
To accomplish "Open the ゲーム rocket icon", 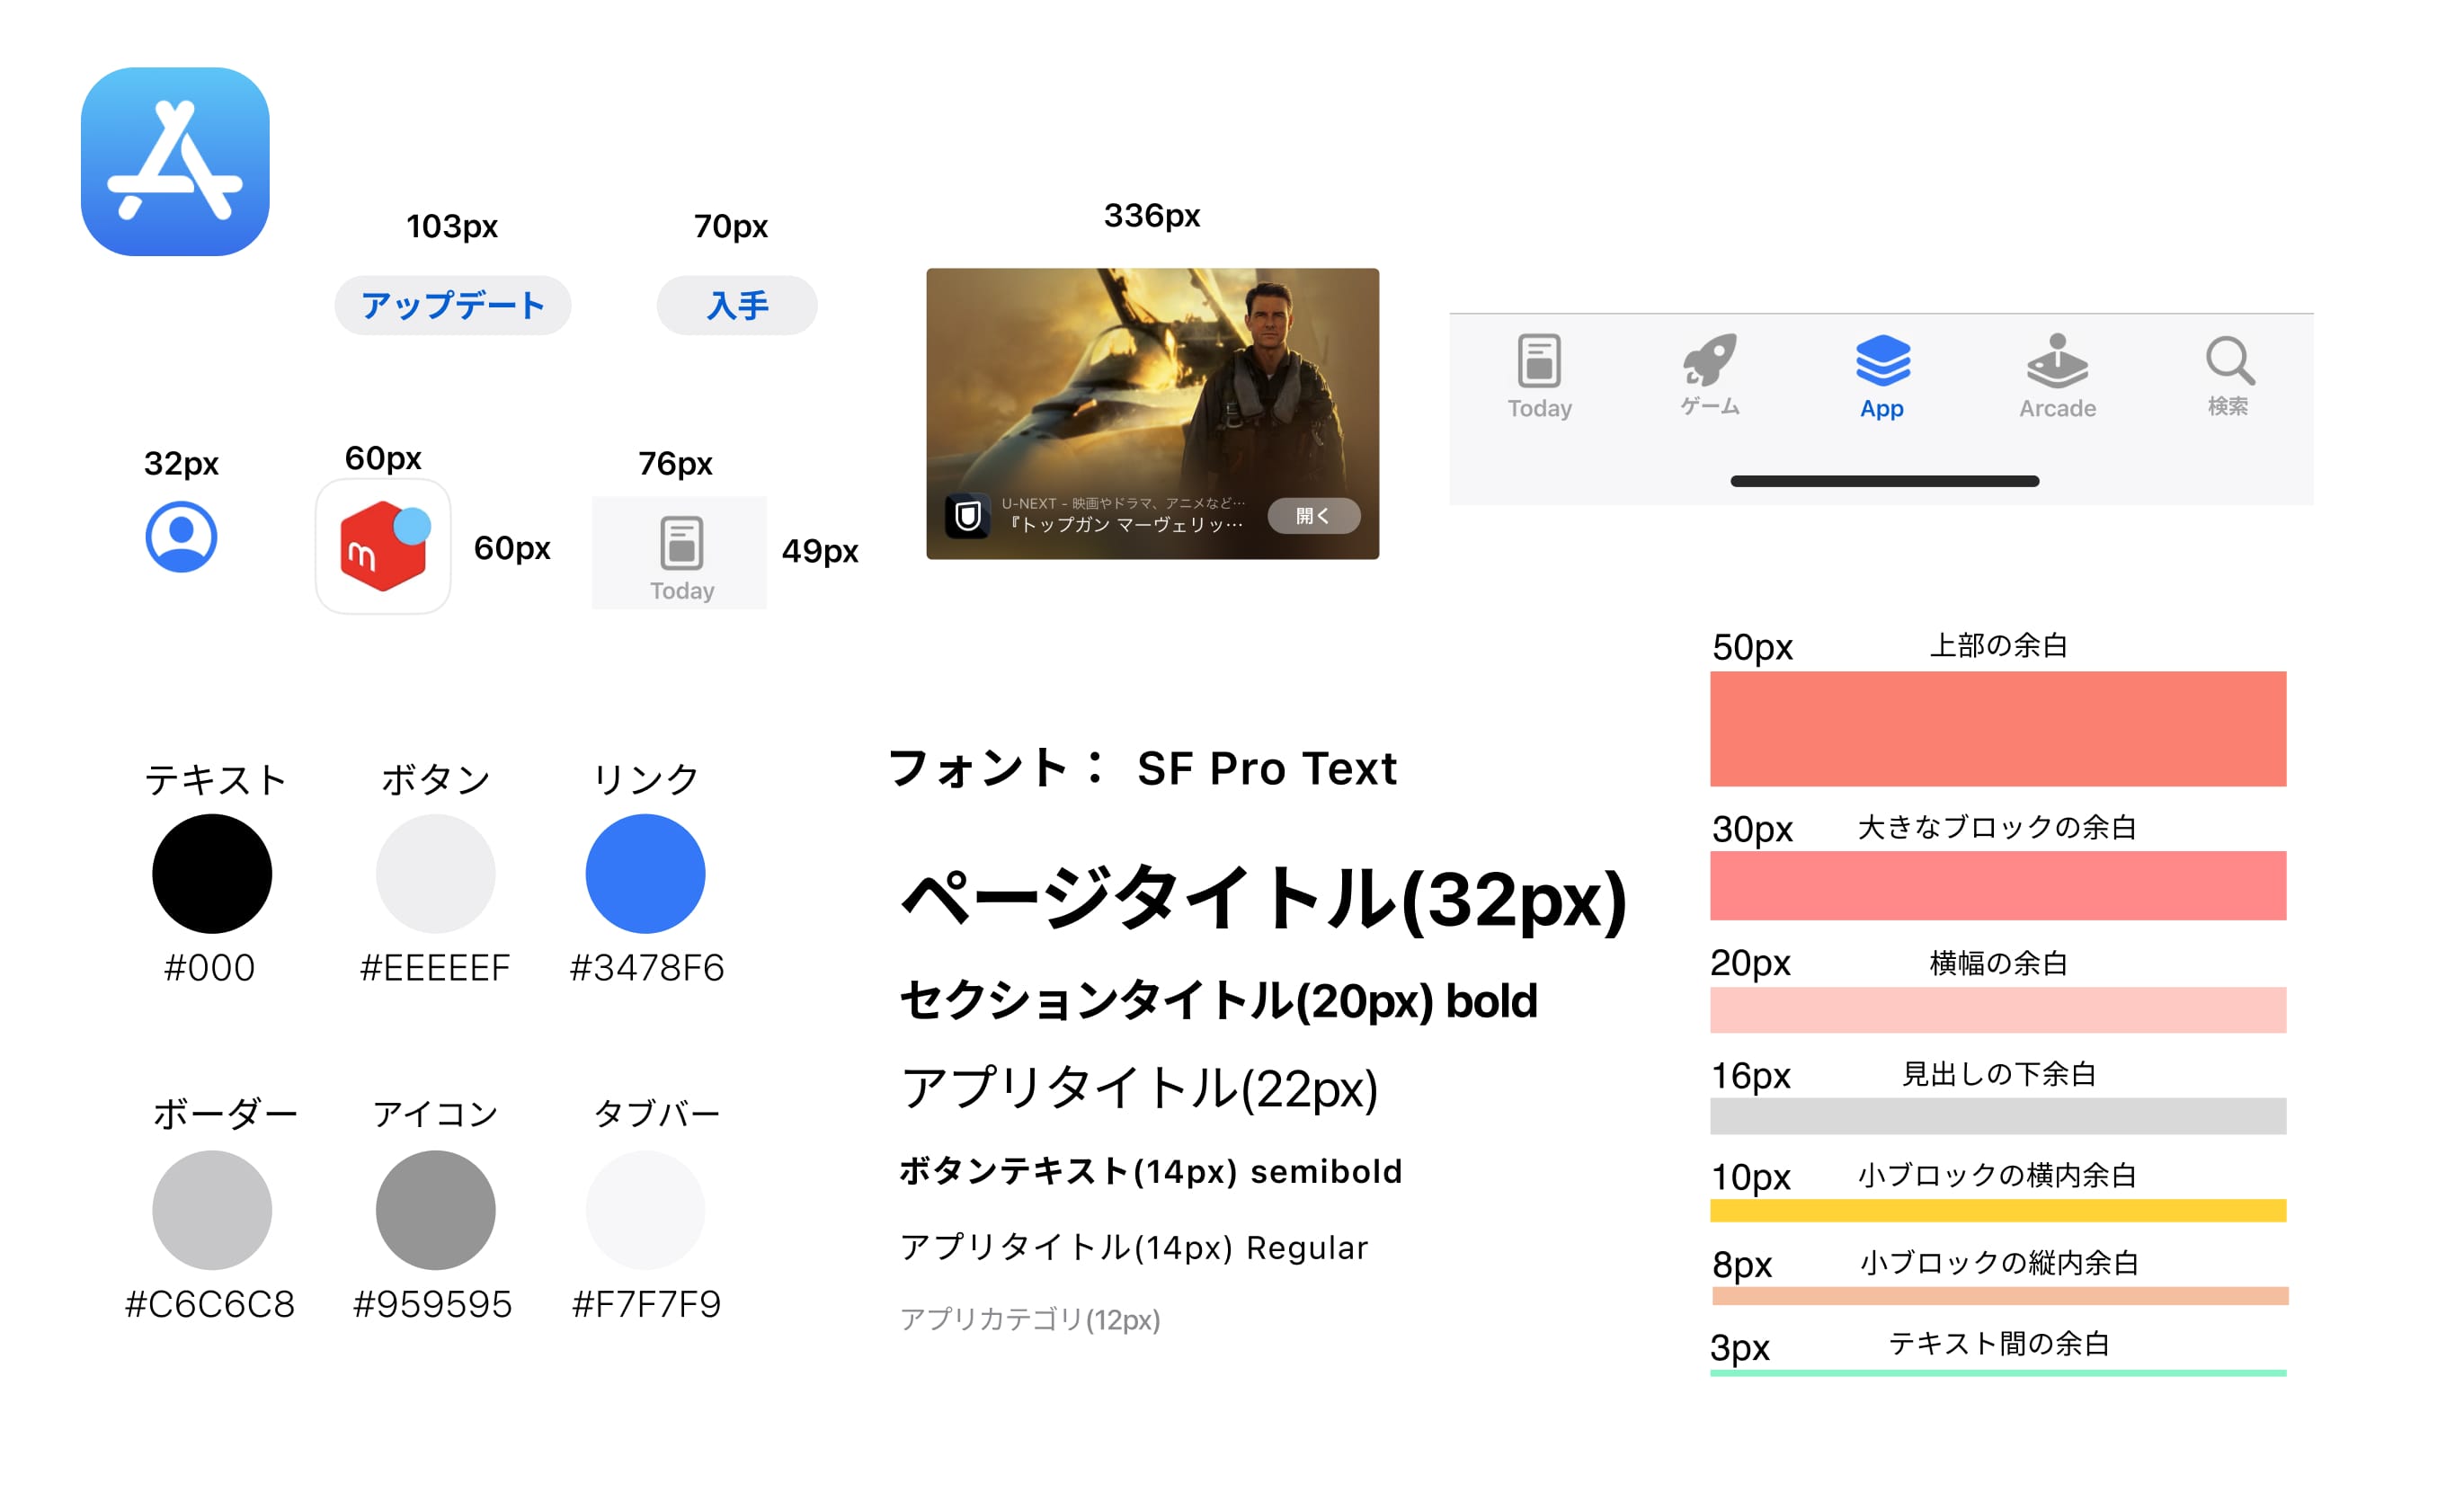I will tap(1712, 360).
